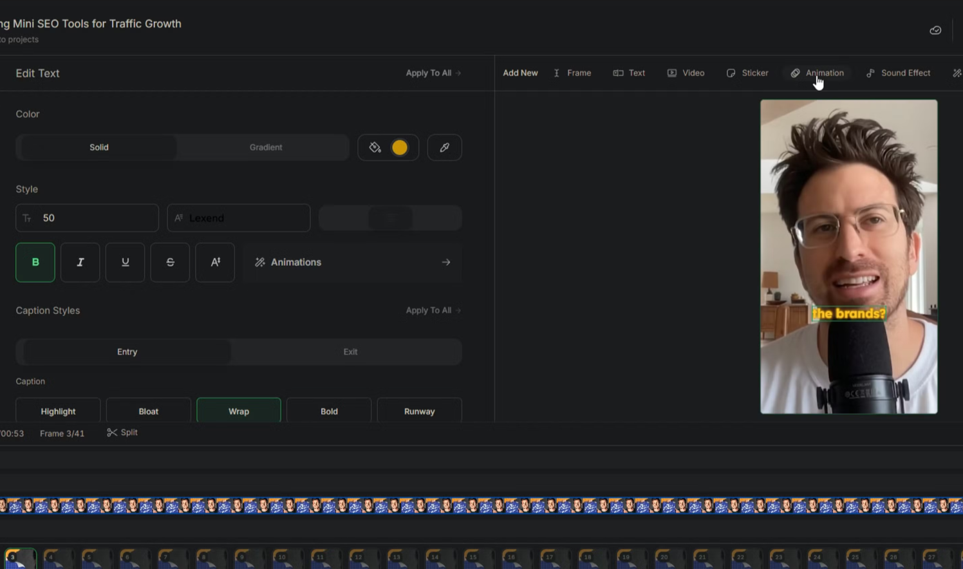
Task: Pick the yellow color swatch
Action: point(400,147)
